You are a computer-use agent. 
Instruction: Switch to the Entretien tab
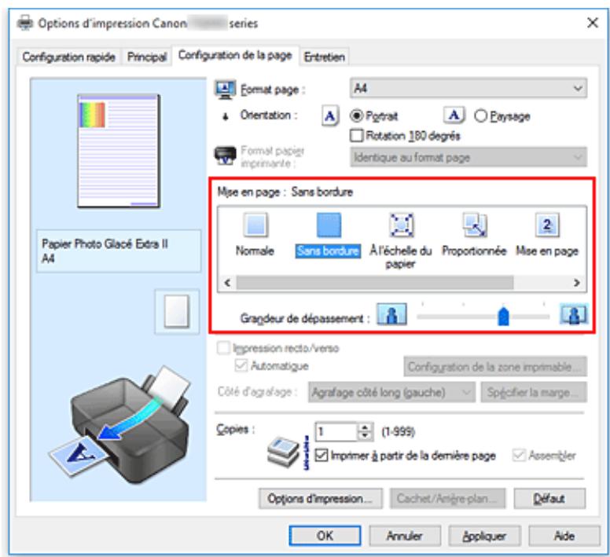coord(324,57)
